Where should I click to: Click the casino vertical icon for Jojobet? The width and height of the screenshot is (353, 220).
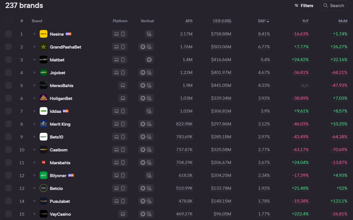pos(143,73)
